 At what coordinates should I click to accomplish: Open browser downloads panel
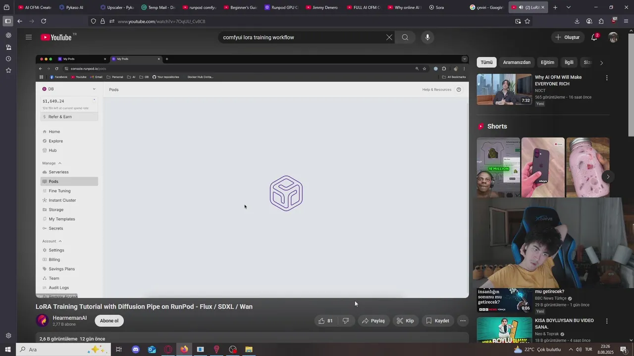pyautogui.click(x=577, y=21)
